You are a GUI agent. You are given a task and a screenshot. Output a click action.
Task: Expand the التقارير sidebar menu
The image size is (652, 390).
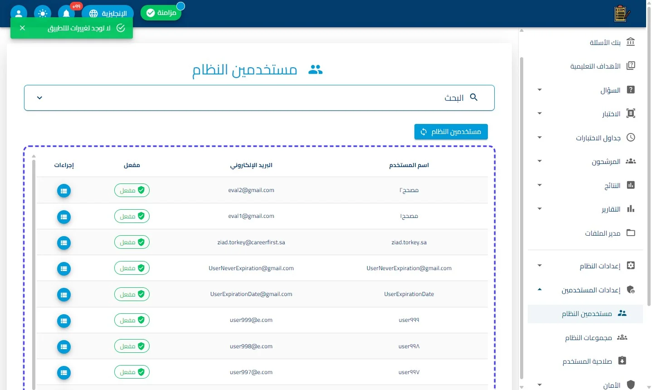[585, 209]
